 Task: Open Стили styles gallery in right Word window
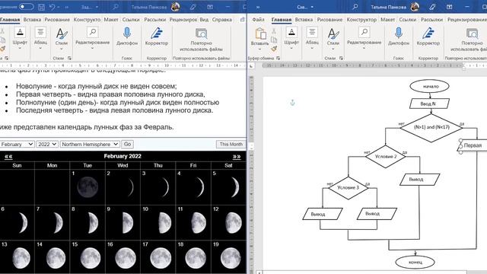(333, 39)
